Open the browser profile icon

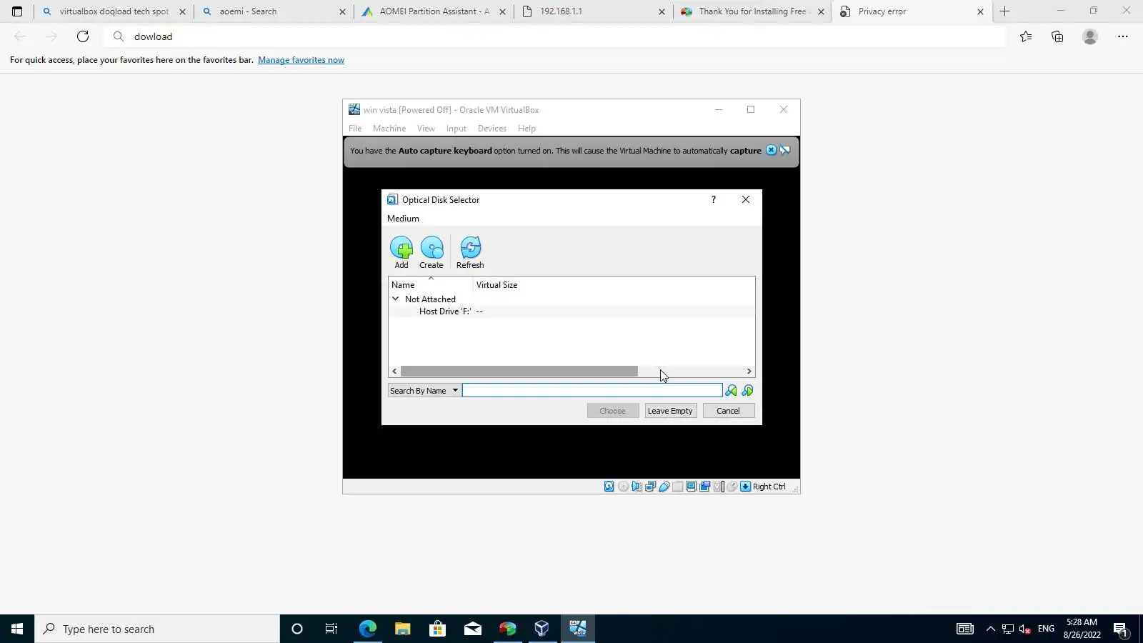[x=1089, y=36]
